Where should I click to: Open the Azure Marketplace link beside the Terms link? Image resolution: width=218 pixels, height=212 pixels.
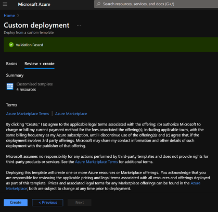[71, 114]
